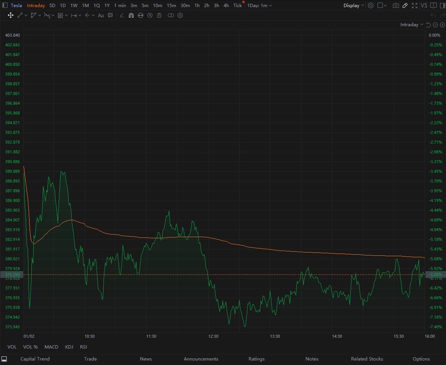Click the comment bubble annotation tool
The height and width of the screenshot is (365, 446).
[110, 15]
